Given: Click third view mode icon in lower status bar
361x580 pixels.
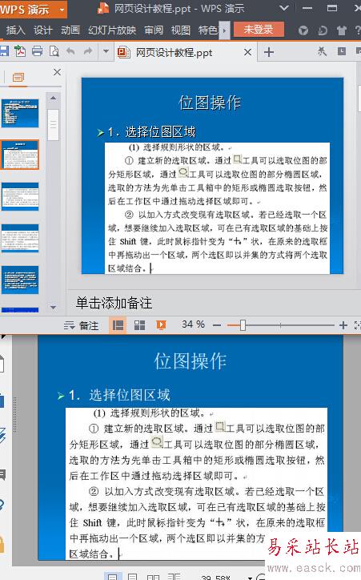Looking at the screenshot, I should [154, 577].
